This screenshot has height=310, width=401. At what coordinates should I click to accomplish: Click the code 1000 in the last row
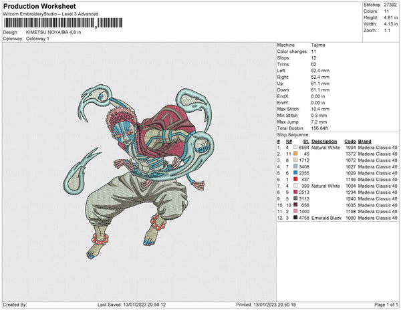(351, 218)
